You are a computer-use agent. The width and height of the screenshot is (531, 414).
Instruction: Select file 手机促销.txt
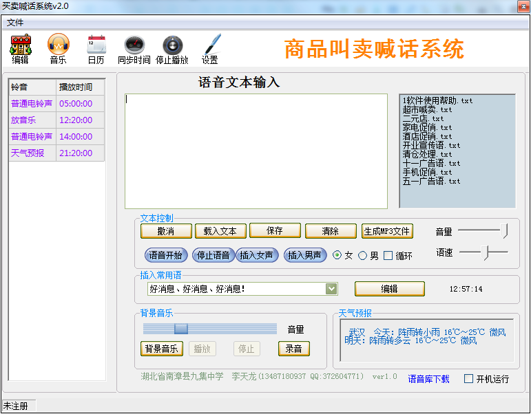427,172
